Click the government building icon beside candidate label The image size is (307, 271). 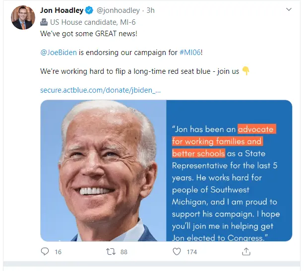[x=45, y=22]
